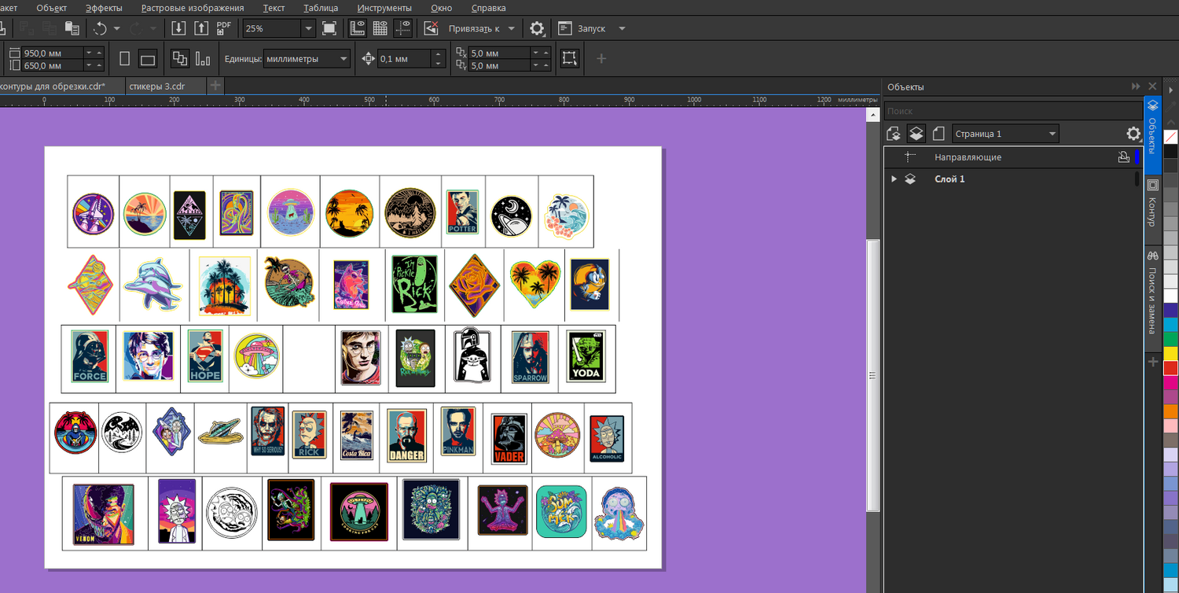The width and height of the screenshot is (1179, 593).
Task: Click the Export icon in toolbar
Action: (x=201, y=28)
